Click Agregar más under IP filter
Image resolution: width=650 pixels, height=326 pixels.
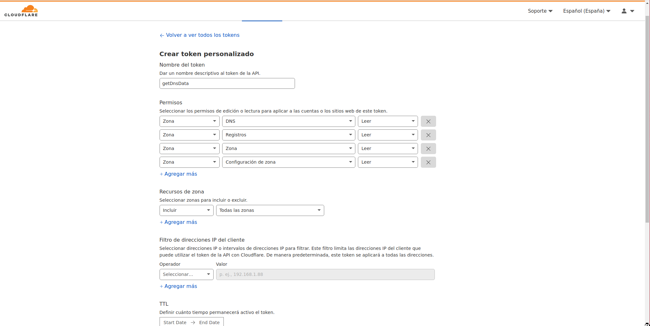pos(178,286)
